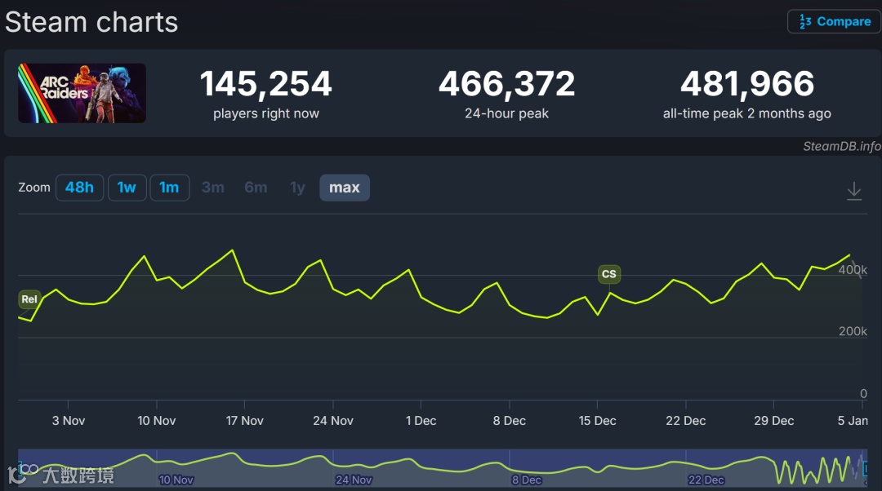882x491 pixels.
Task: Click the 10 Nov main axis label
Action: point(156,421)
